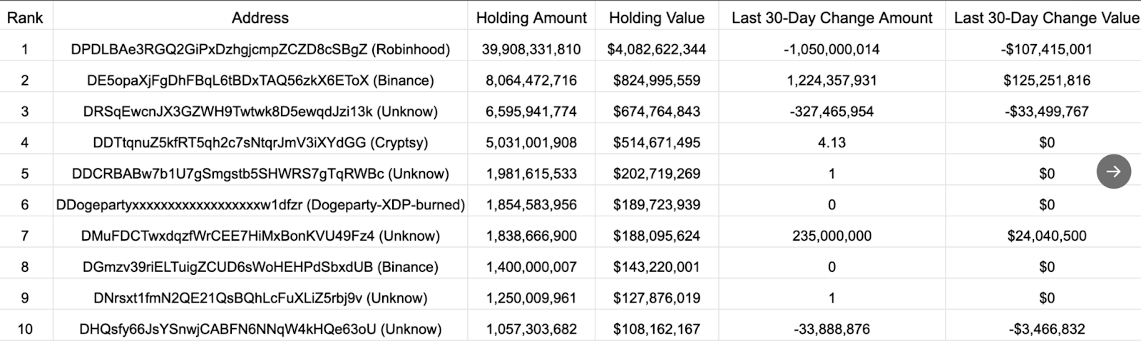Click holding amount 39,908,331,810

pyautogui.click(x=531, y=49)
